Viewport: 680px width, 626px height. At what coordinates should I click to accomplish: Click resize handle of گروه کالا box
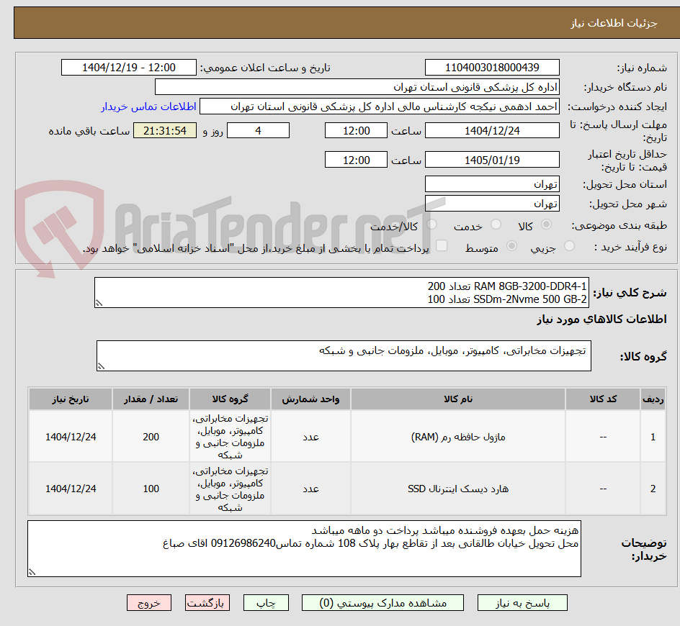click(101, 366)
